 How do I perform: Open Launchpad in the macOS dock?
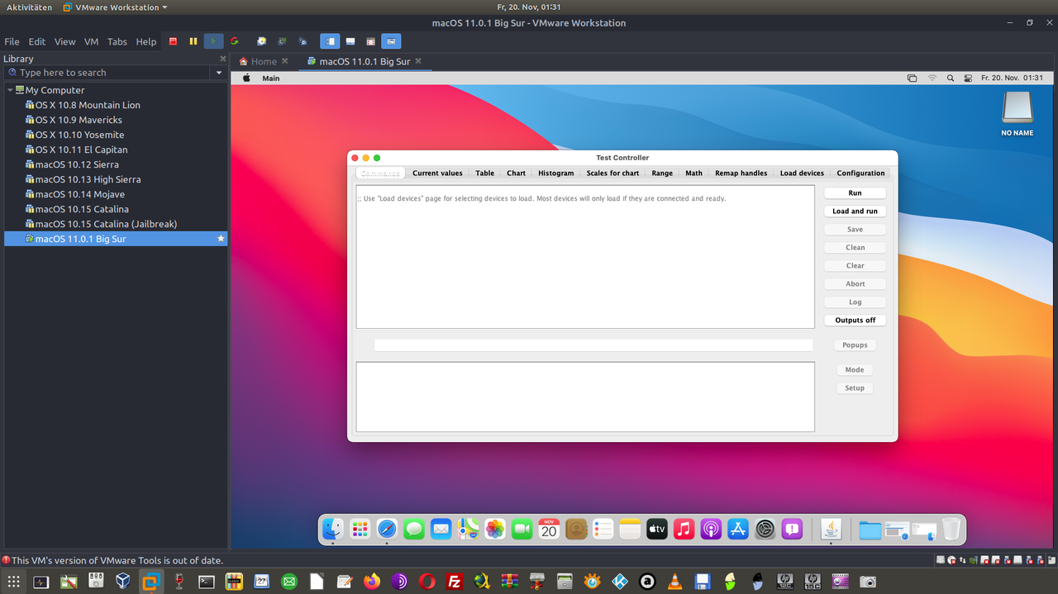pos(360,529)
